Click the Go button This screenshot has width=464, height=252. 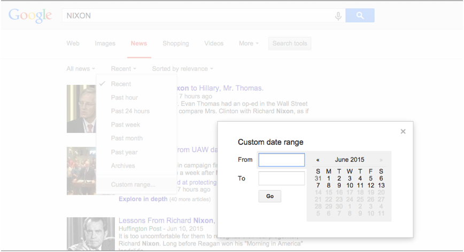point(269,196)
